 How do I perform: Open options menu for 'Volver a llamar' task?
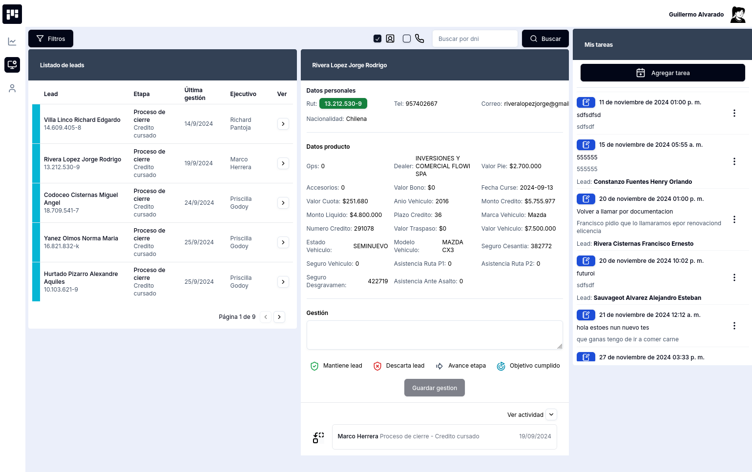pyautogui.click(x=734, y=219)
